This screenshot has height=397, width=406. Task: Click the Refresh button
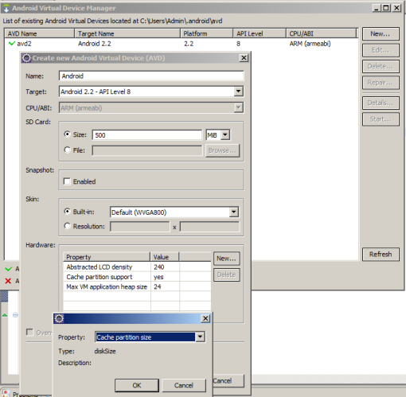tap(381, 255)
